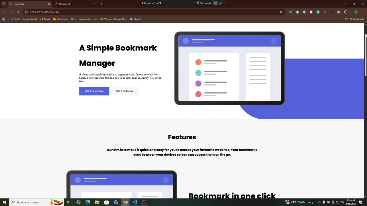Viewport: 367px width, 206px height.
Task: Open the screen recorder taskbar icon
Action: click(144, 202)
